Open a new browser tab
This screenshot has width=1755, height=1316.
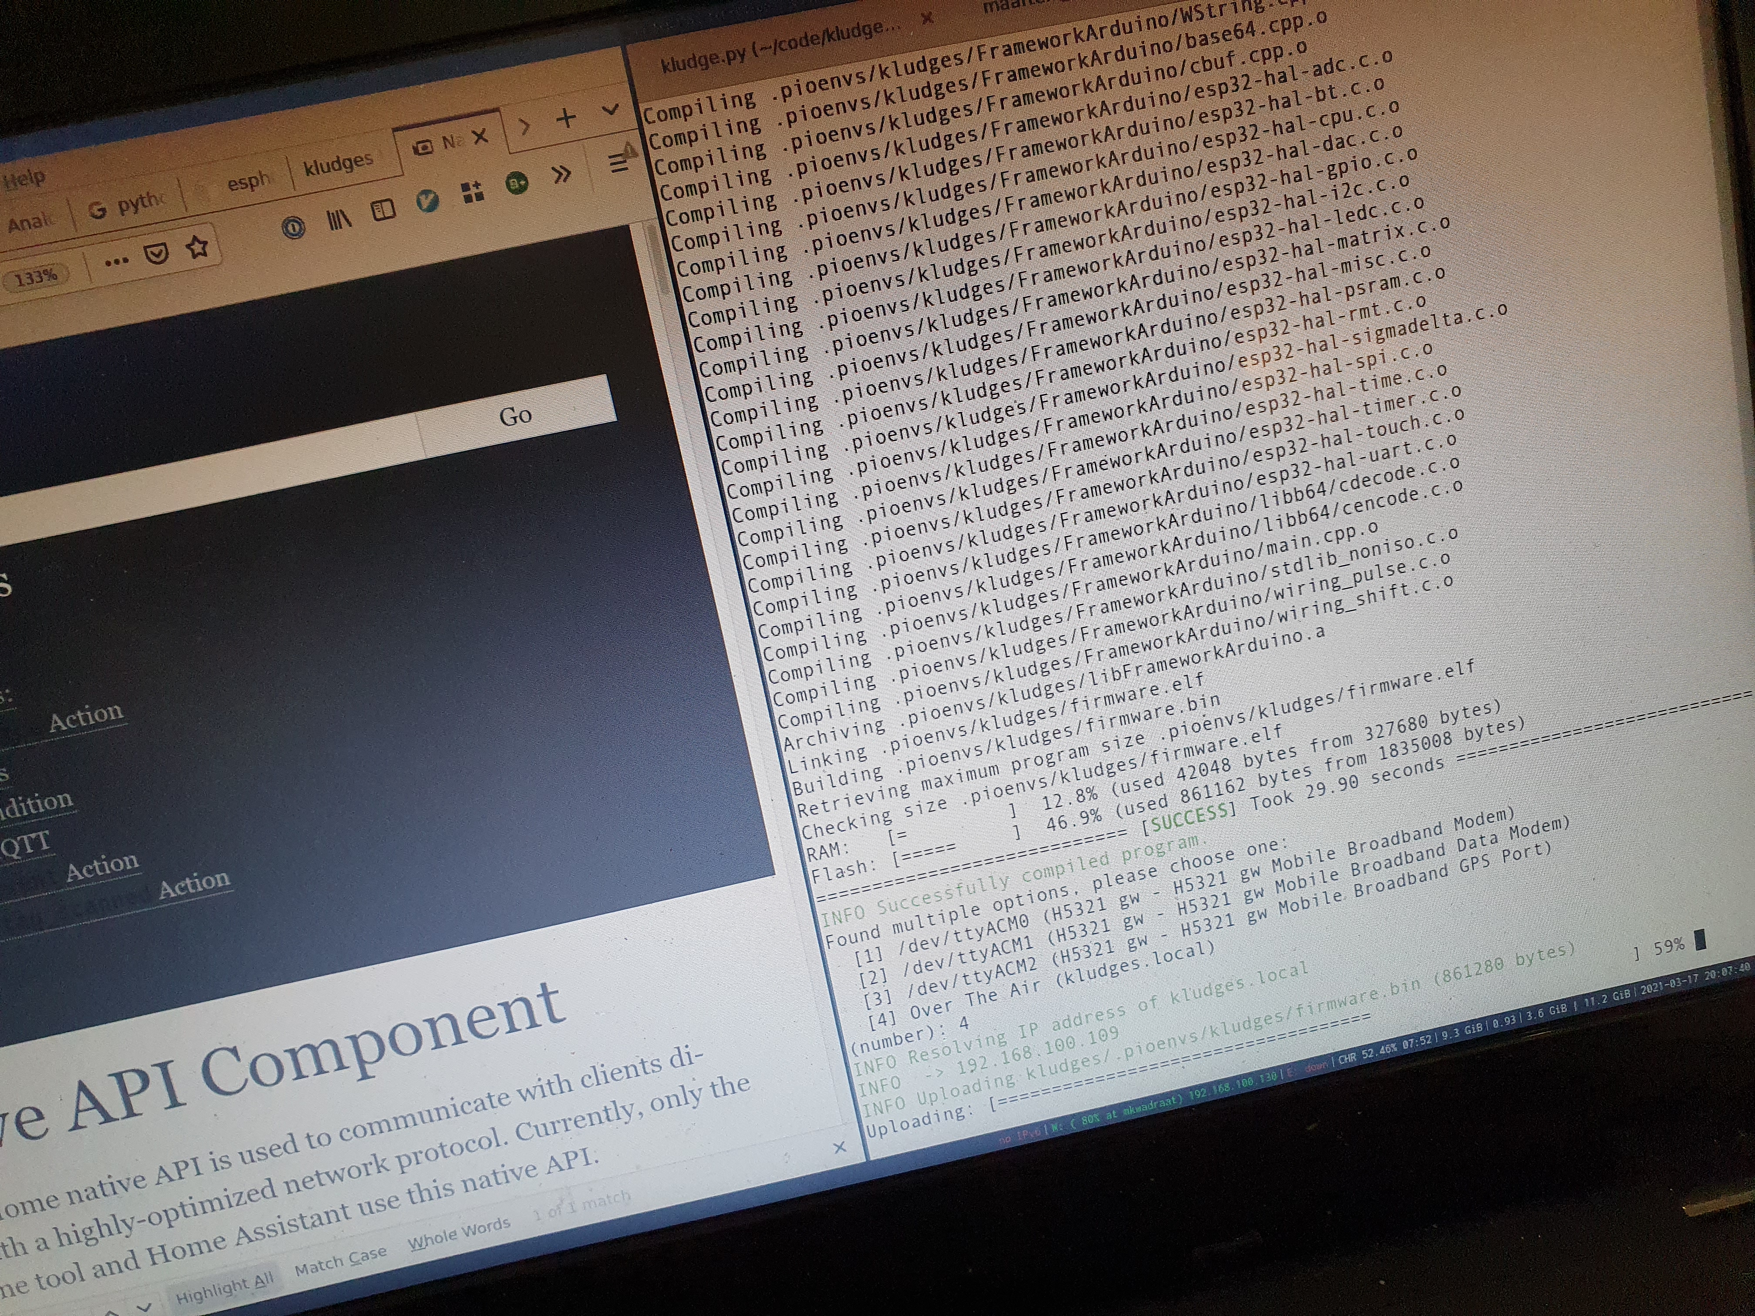coord(566,118)
